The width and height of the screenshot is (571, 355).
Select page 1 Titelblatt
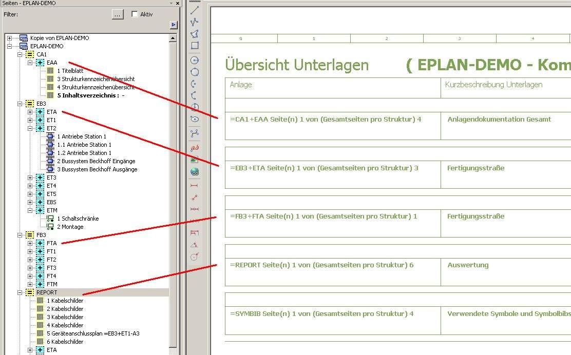(70, 71)
